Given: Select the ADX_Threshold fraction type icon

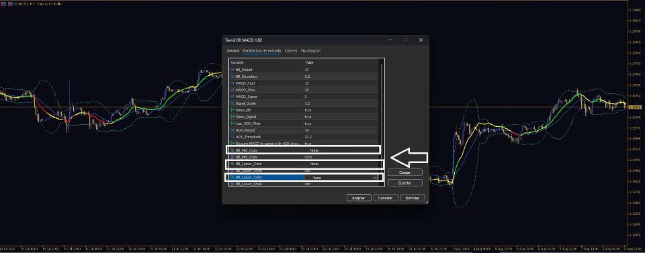Looking at the screenshot, I should 232,137.
